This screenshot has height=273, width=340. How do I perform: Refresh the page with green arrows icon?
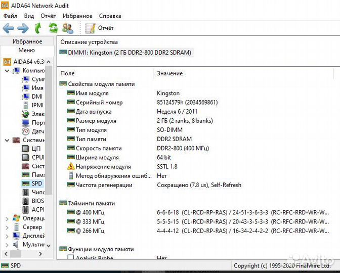coord(53,28)
